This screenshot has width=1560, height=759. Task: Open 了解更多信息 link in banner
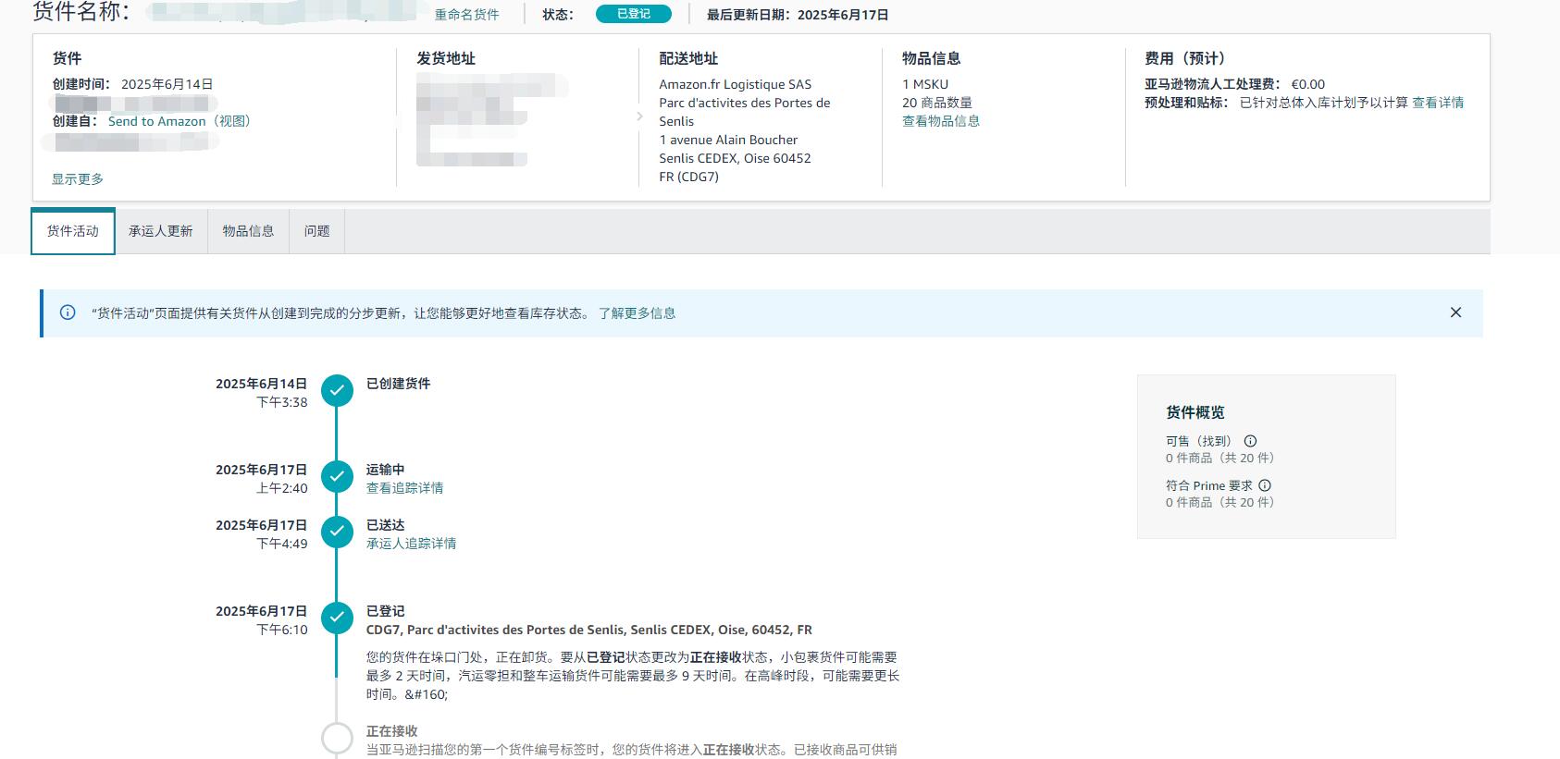pyautogui.click(x=637, y=313)
